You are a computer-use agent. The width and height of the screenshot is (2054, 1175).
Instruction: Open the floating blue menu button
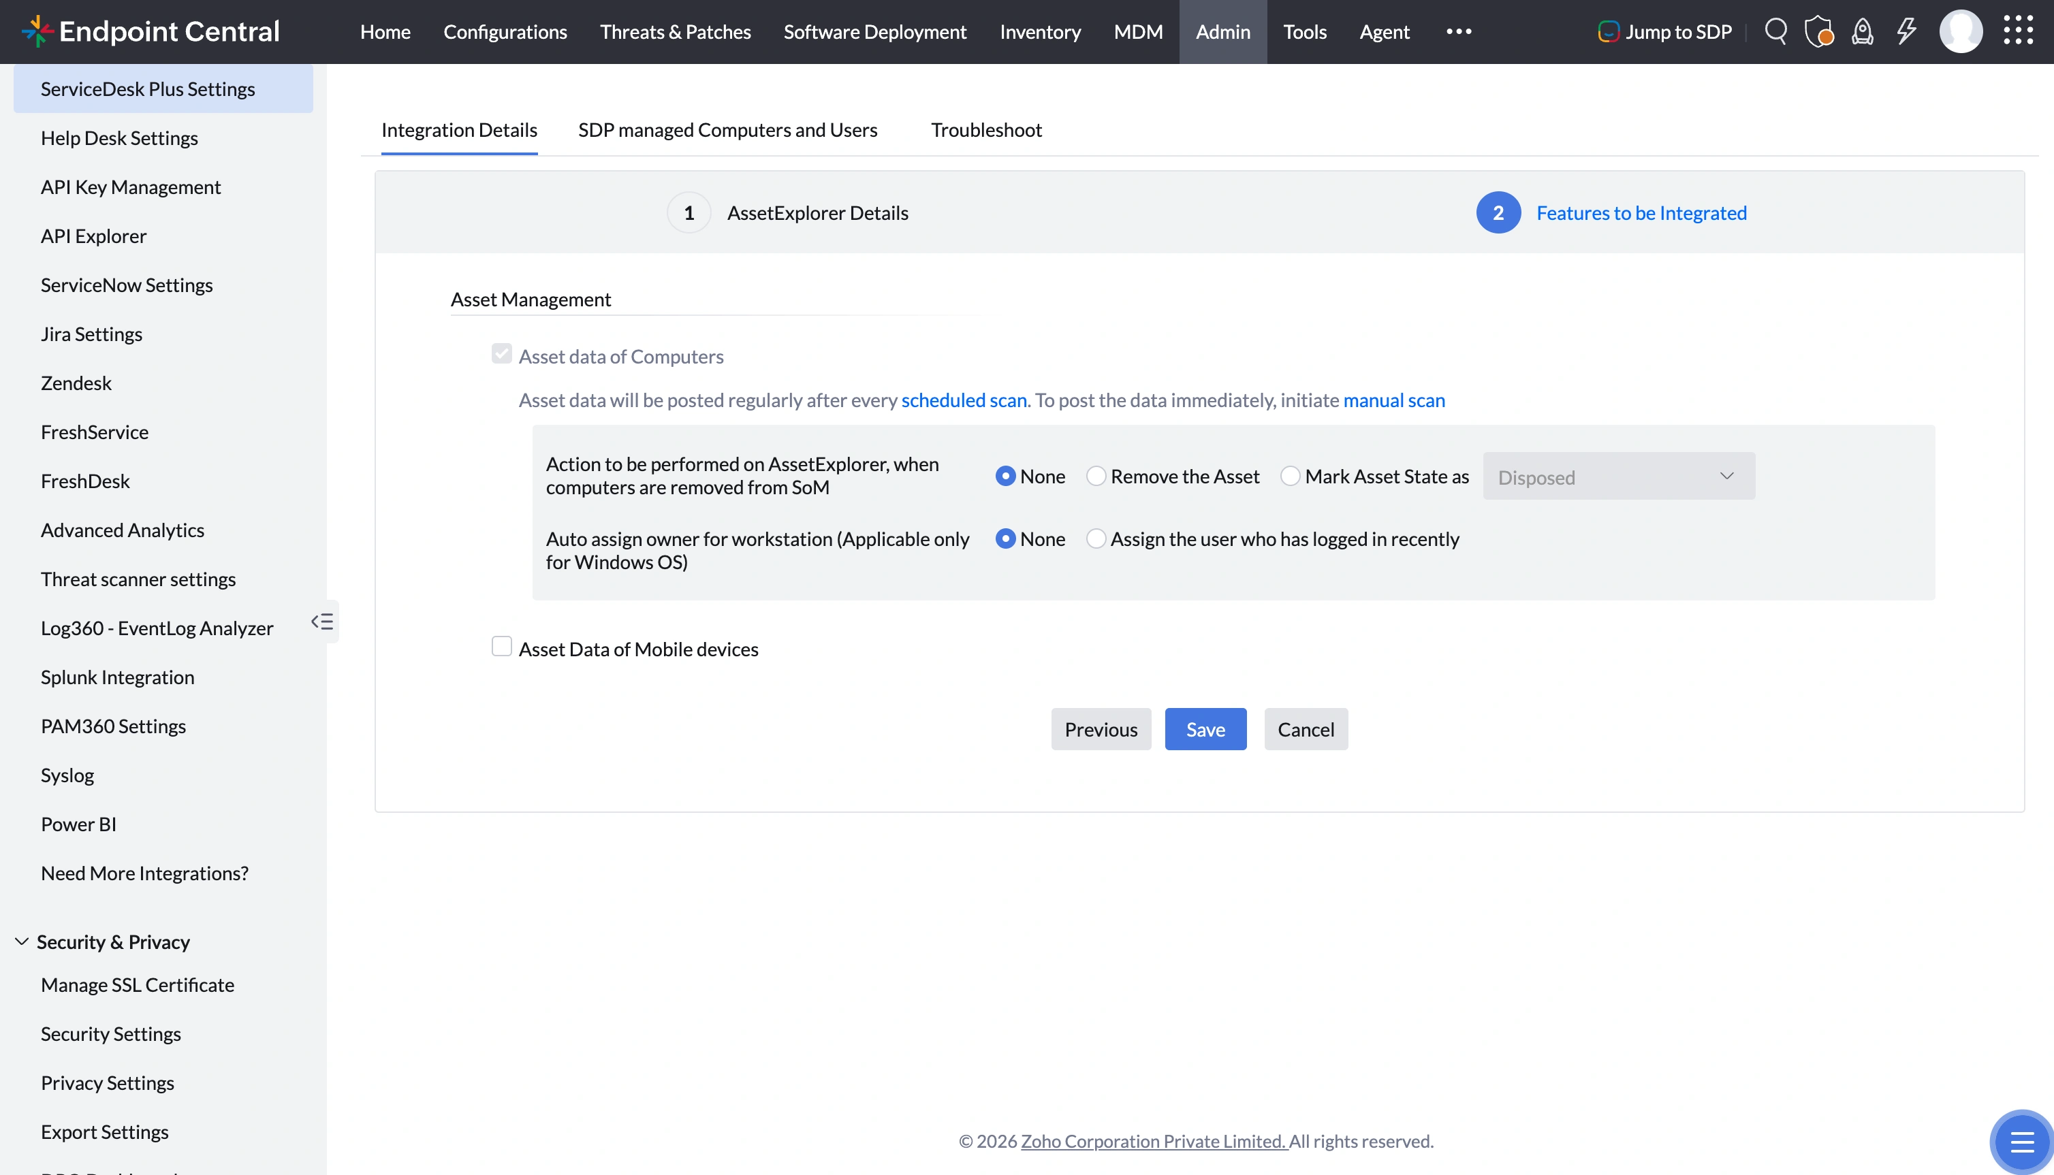pyautogui.click(x=2021, y=1142)
